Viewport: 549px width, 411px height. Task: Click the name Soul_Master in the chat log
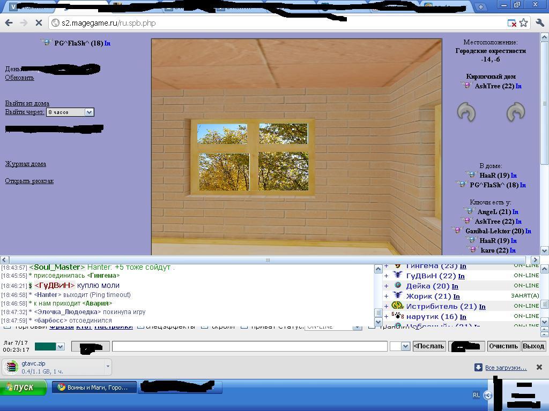[x=57, y=268]
